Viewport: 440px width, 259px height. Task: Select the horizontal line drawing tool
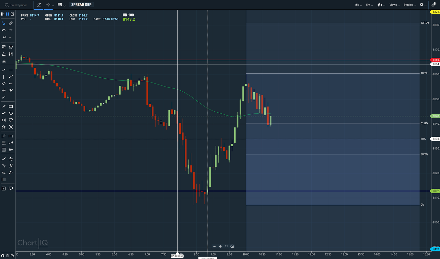click(x=11, y=70)
